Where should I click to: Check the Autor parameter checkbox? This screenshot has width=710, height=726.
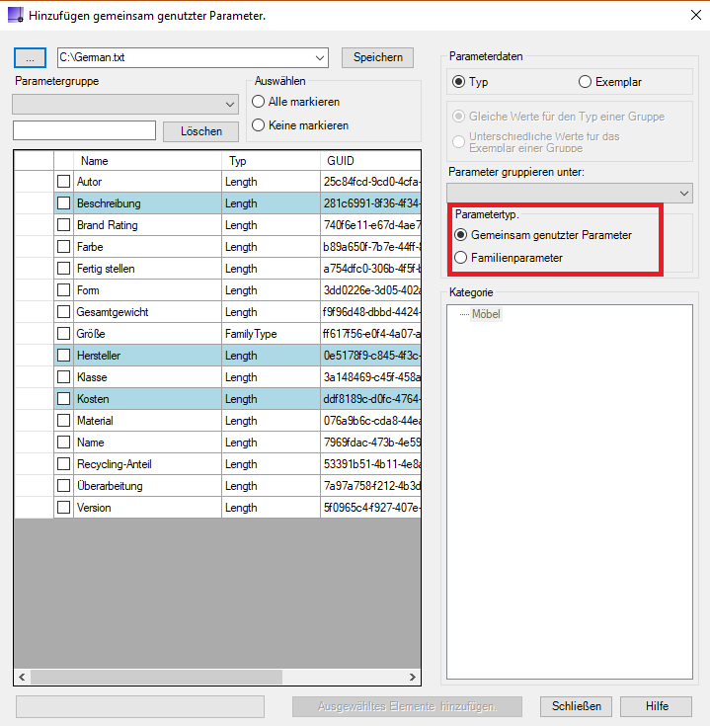pyautogui.click(x=64, y=182)
